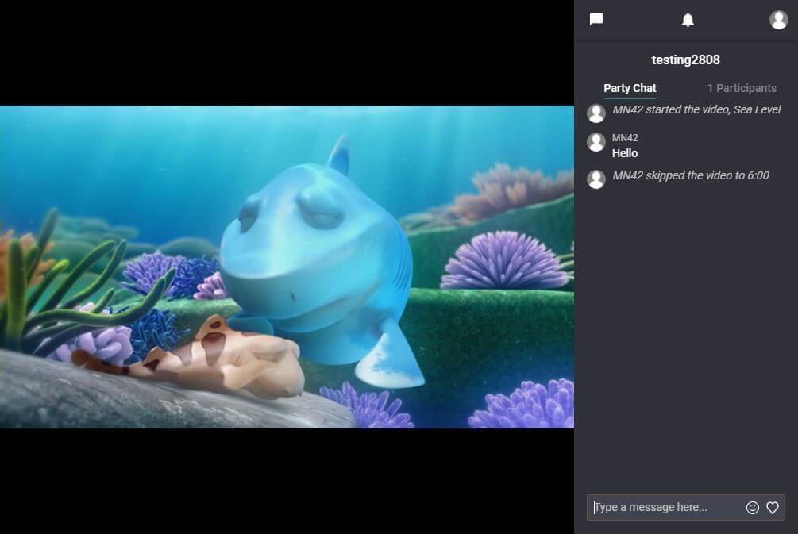Screen dimensions: 798x534
Task: Open the profile avatar in top-right corner
Action: [x=778, y=20]
